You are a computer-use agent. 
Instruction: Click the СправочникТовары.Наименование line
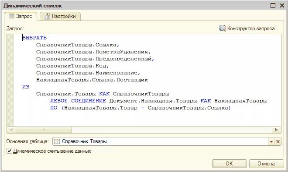coord(88,73)
